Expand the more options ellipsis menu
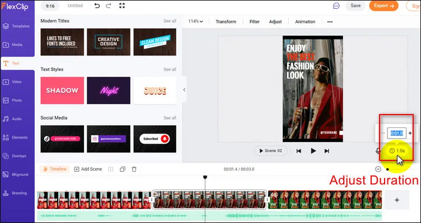 [330, 22]
